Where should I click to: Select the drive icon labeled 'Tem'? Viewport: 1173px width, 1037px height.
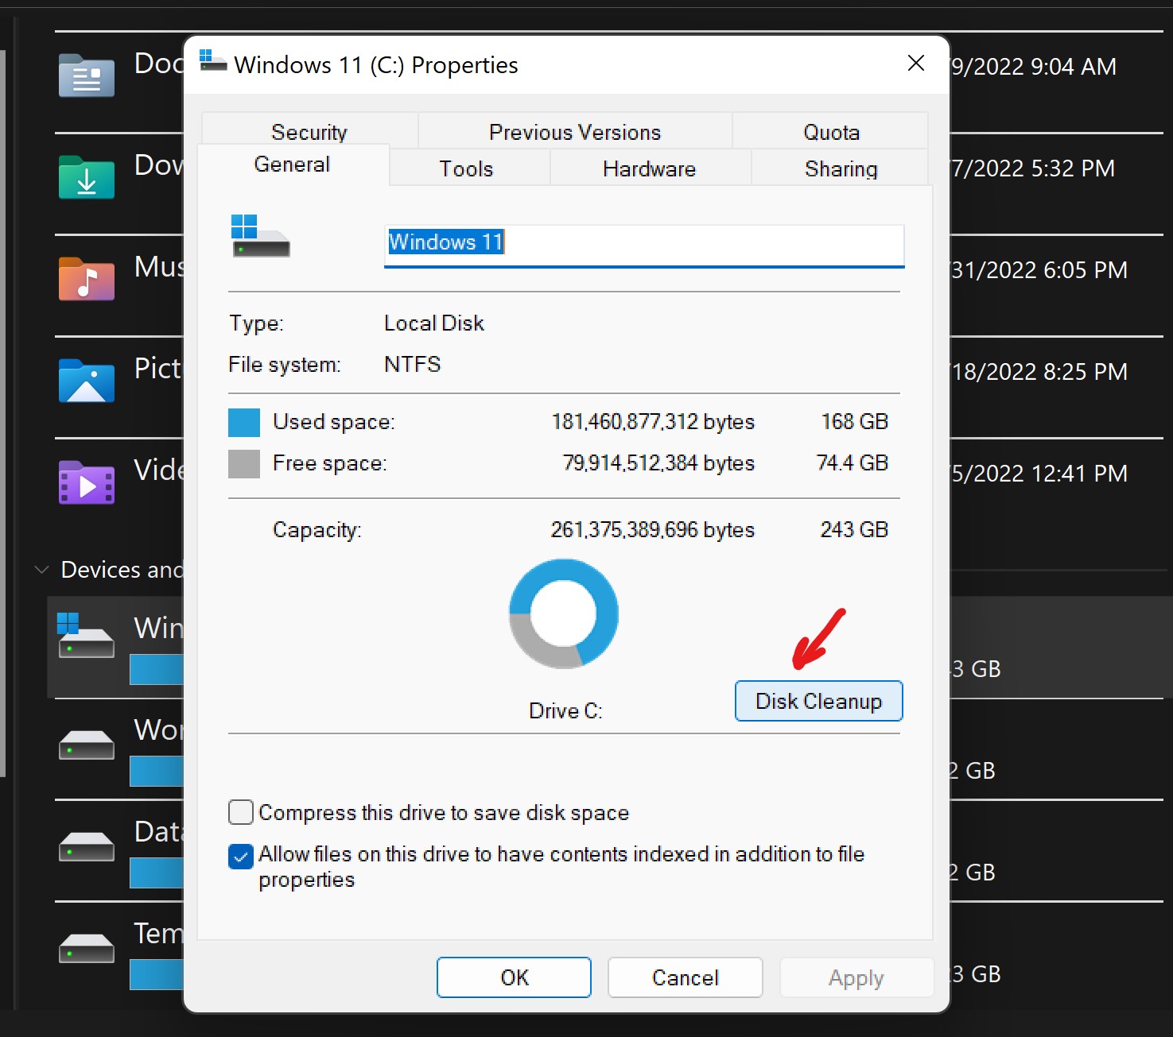[x=87, y=948]
